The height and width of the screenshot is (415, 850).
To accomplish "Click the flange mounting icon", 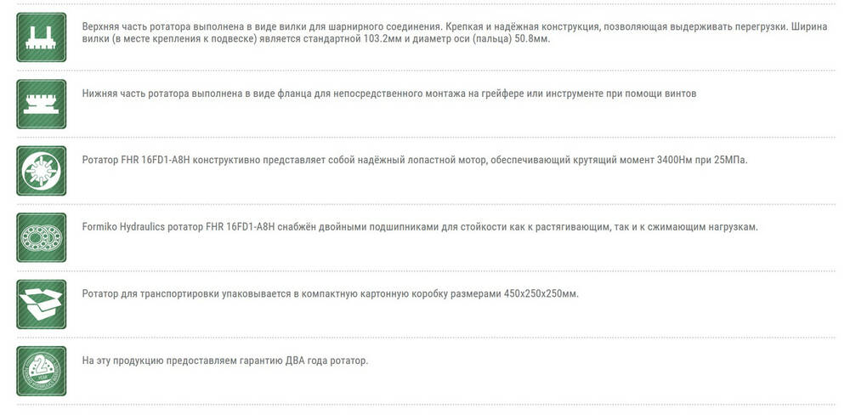I will pyautogui.click(x=42, y=104).
